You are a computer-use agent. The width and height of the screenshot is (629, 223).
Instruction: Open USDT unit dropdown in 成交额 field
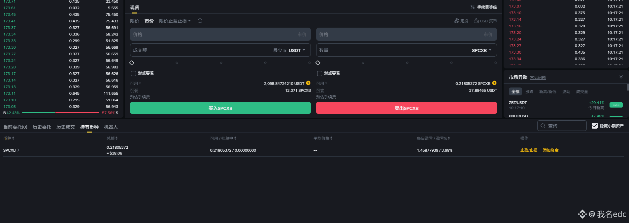coord(297,50)
